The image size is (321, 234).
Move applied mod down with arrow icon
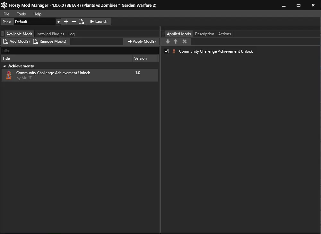168,41
